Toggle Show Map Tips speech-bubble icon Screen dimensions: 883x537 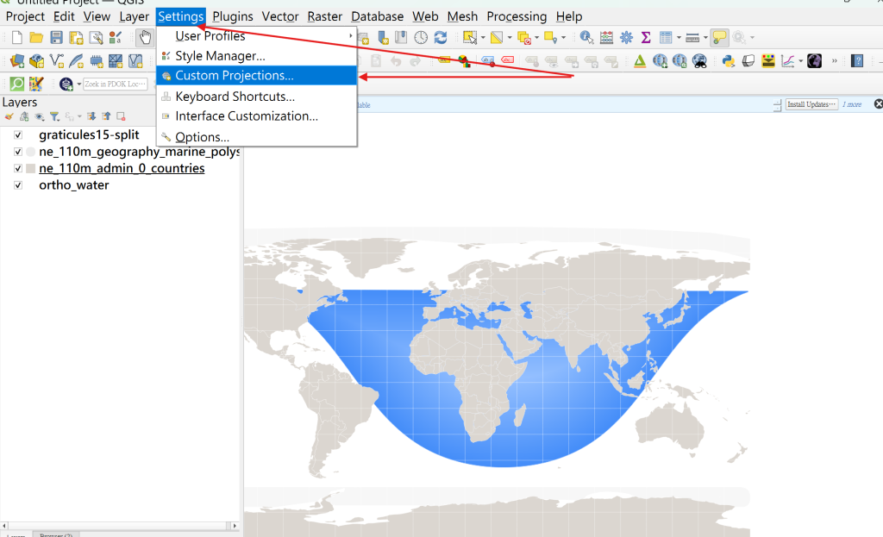[719, 38]
